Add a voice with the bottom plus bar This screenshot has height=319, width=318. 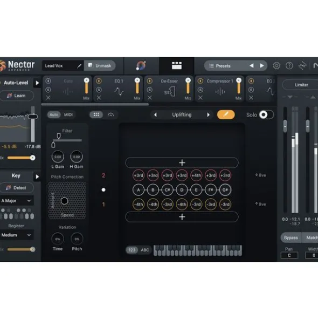click(182, 217)
